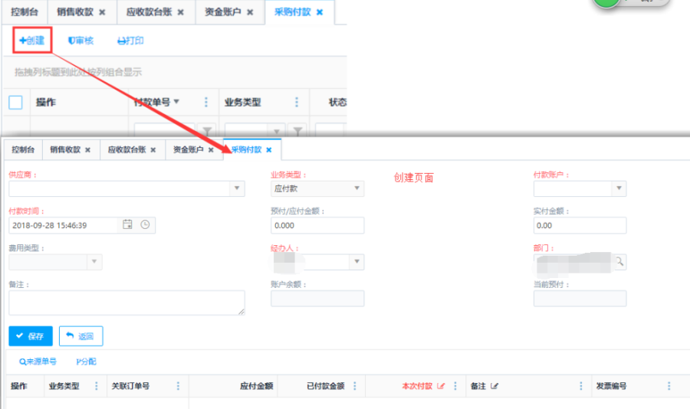The height and width of the screenshot is (409, 690).
Task: Tick the select-all checkbox beside 操作 header
Action: click(15, 103)
